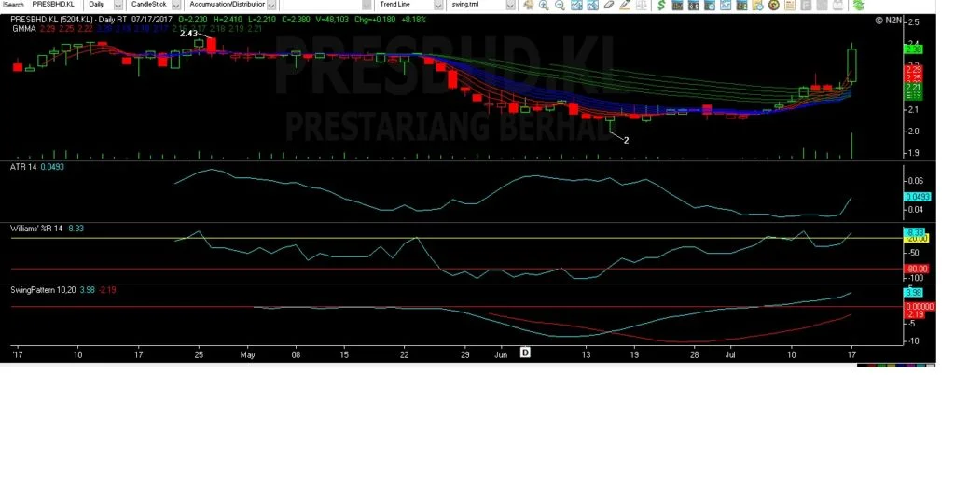Click the green refresh arrows icon
The height and width of the screenshot is (499, 955).
point(858,5)
